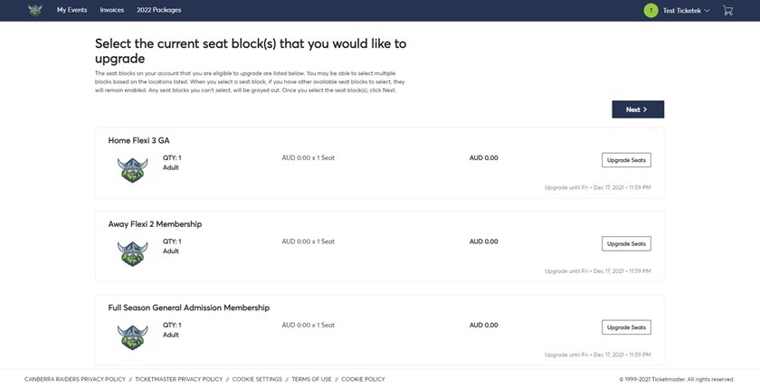Open Cookie Settings in the footer
The height and width of the screenshot is (388, 760).
pos(257,379)
